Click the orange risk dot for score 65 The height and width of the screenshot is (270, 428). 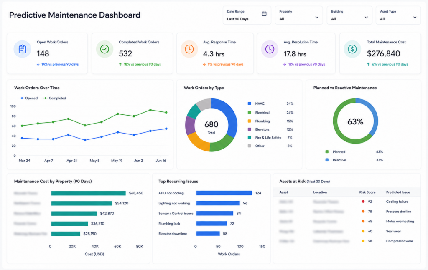(363, 221)
